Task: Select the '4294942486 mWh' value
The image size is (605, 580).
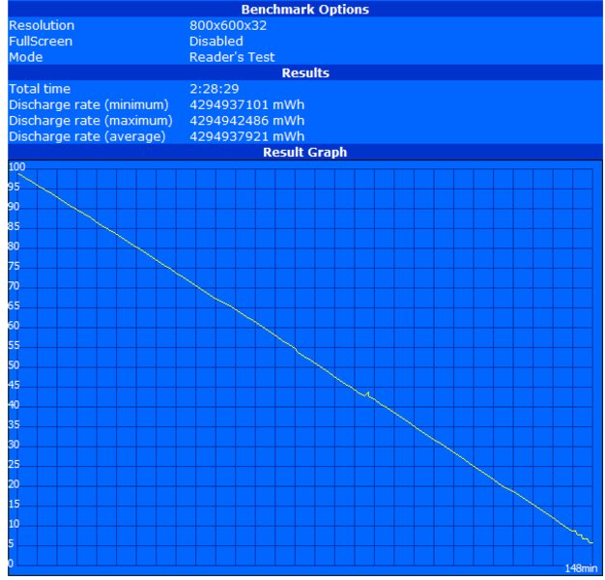Action: [247, 121]
